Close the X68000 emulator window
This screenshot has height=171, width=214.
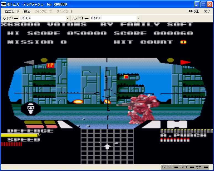(x=210, y=4)
